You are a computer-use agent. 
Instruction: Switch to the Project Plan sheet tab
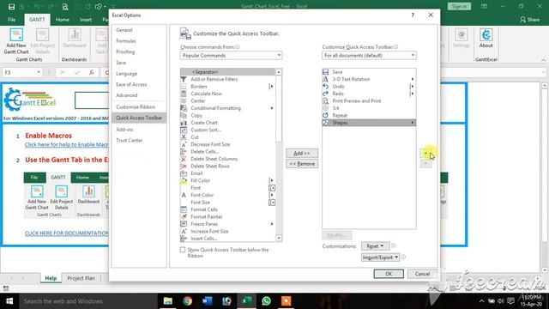coord(81,278)
